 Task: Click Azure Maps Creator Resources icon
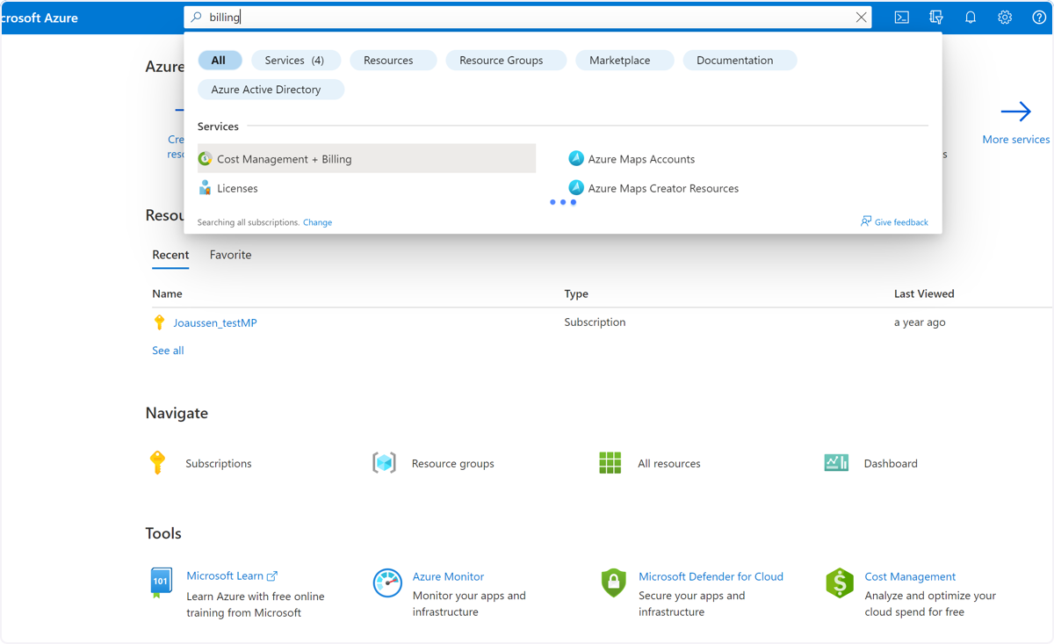(x=576, y=187)
